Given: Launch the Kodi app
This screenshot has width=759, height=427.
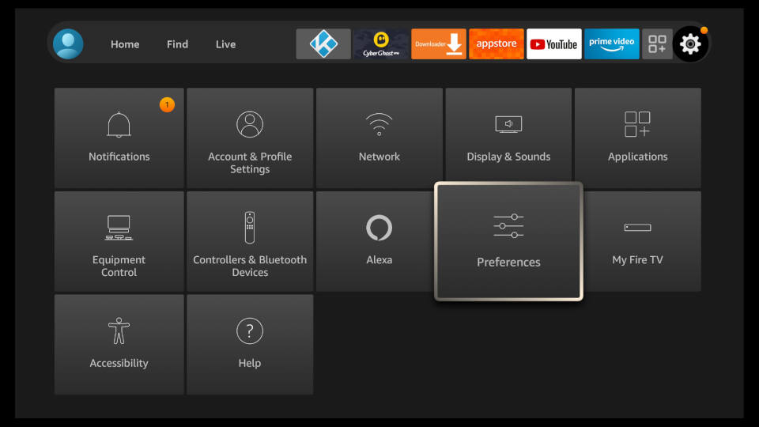Looking at the screenshot, I should click(323, 44).
